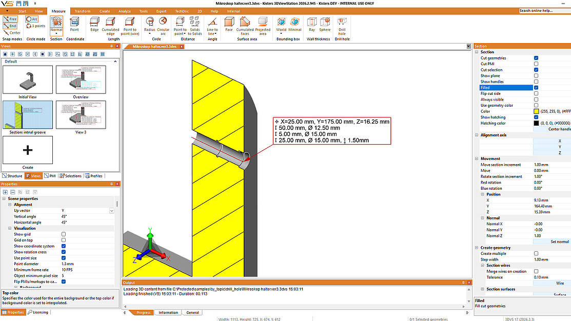Click the black Hatching color swatch

point(536,123)
